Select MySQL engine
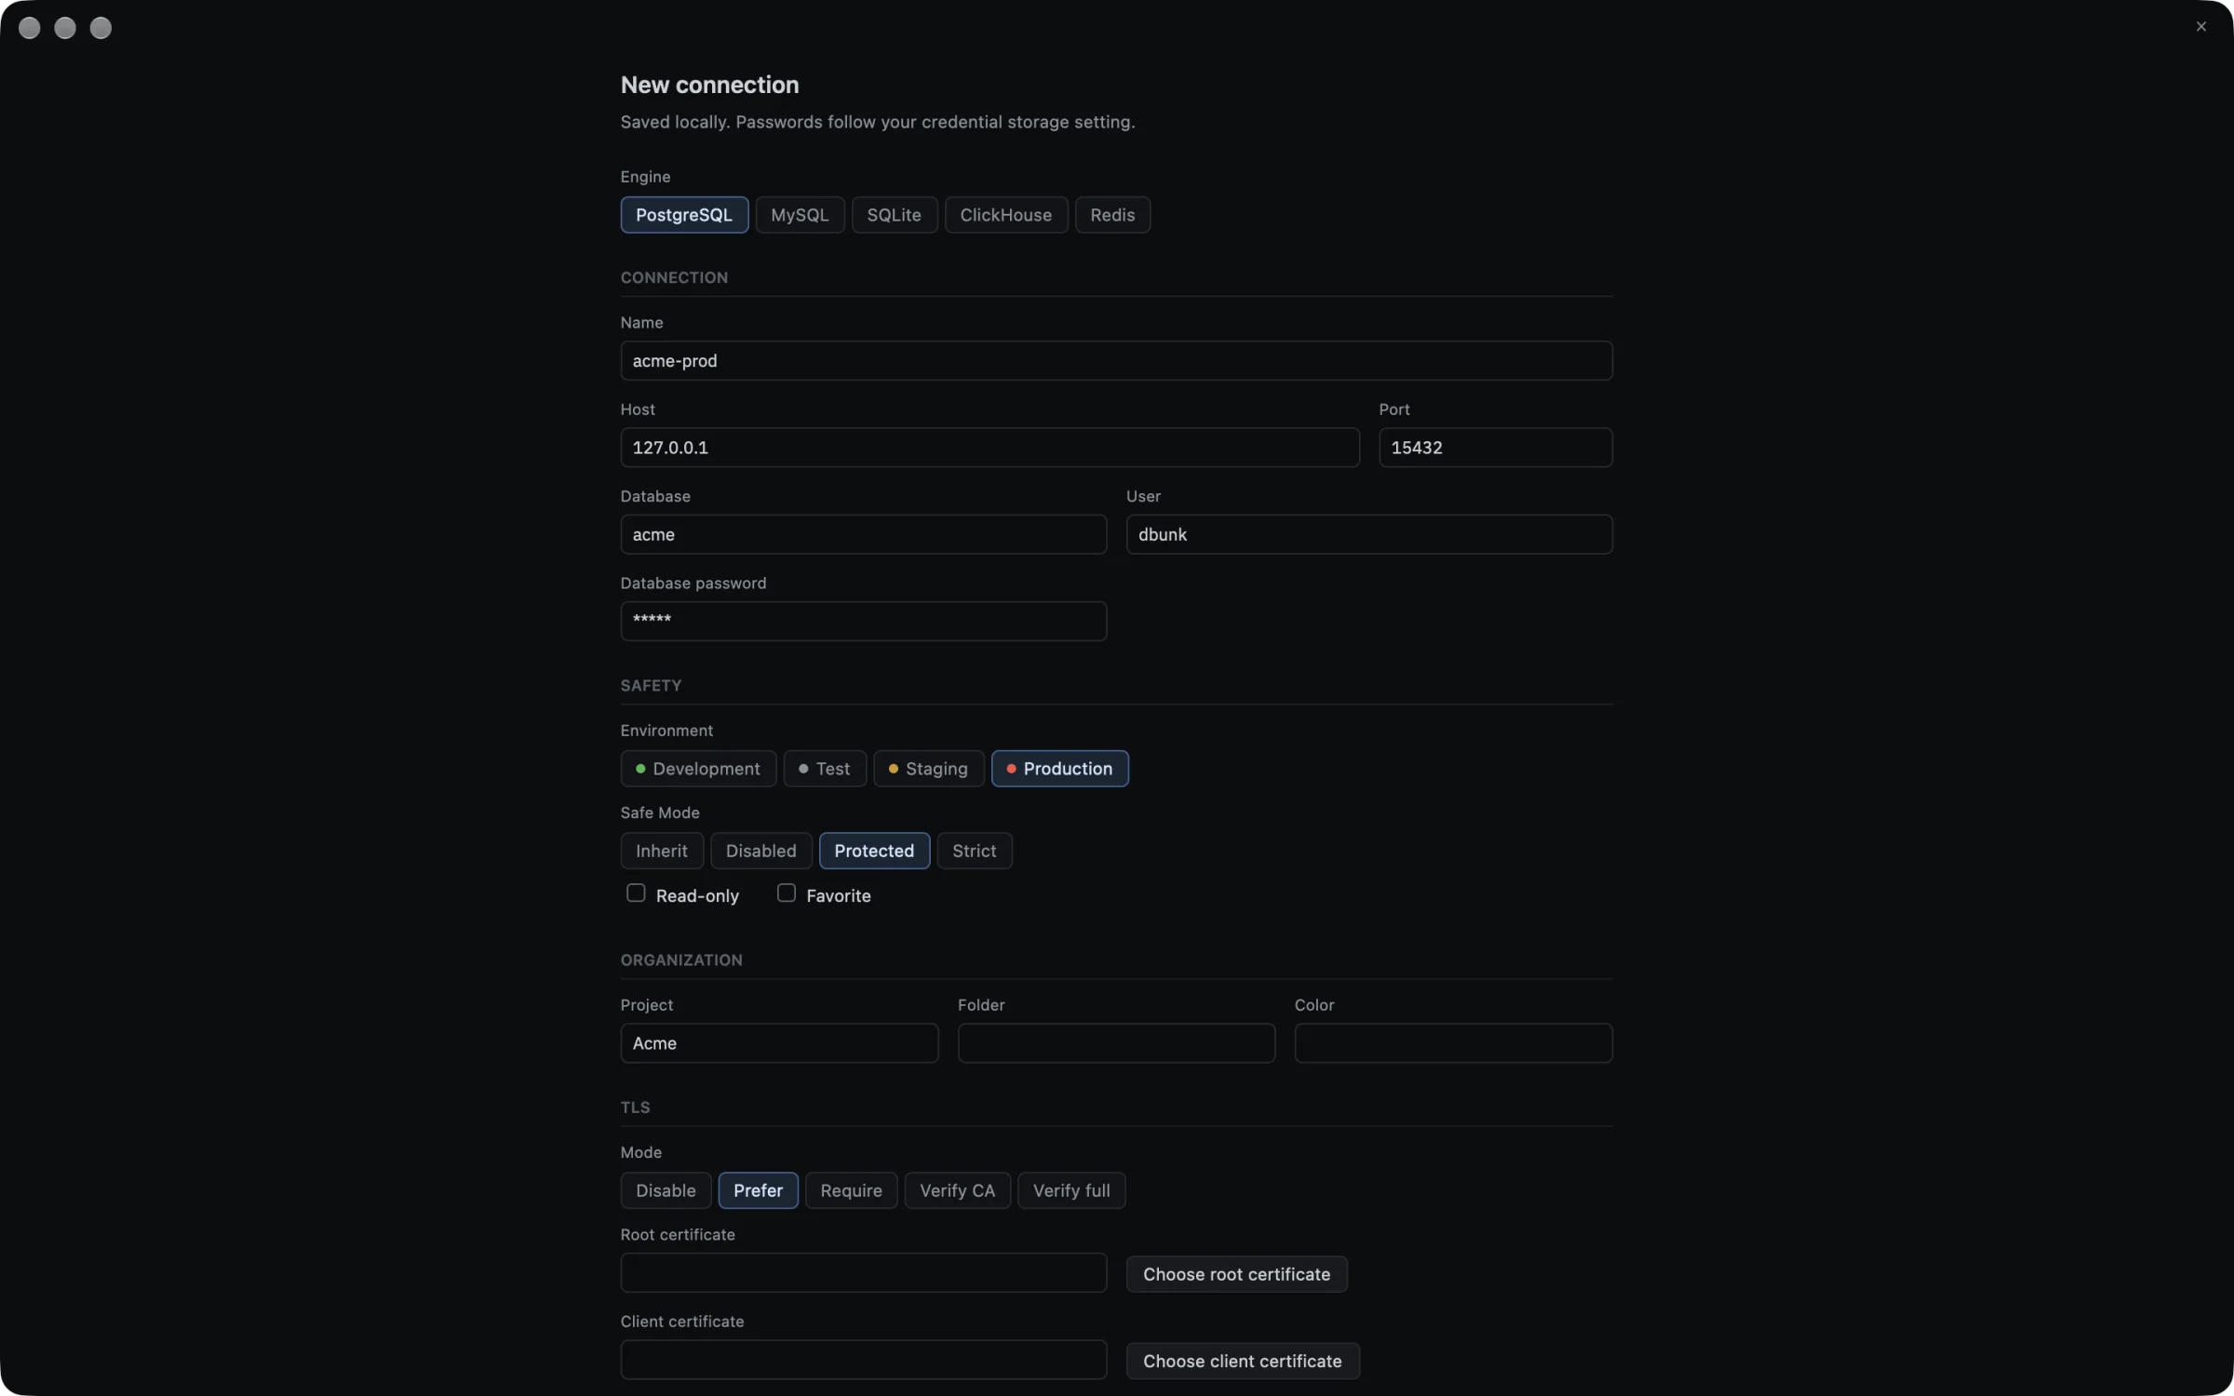Screen dimensions: 2234x1396 800,215
